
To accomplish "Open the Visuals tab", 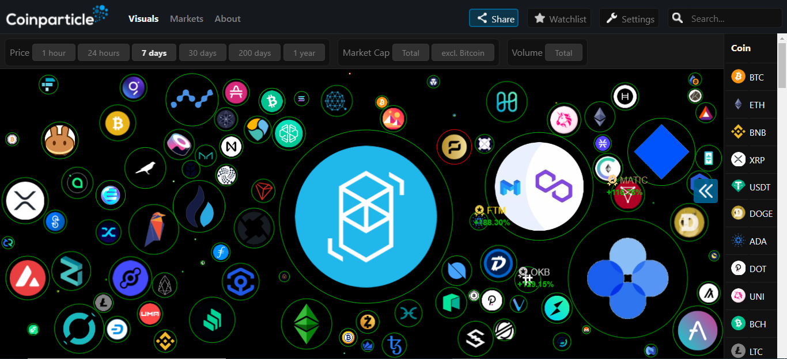I will 143,19.
